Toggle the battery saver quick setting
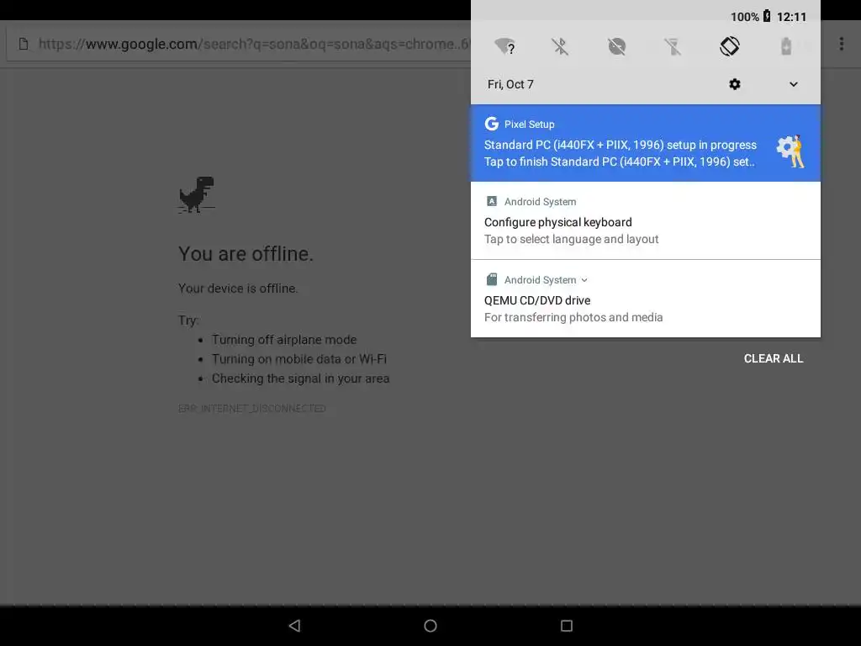Image resolution: width=861 pixels, height=646 pixels. coord(786,46)
